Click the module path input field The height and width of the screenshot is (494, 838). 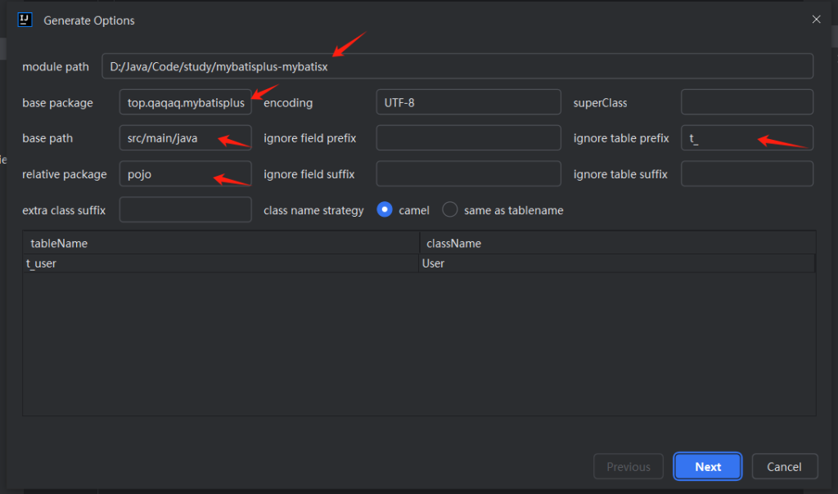457,66
